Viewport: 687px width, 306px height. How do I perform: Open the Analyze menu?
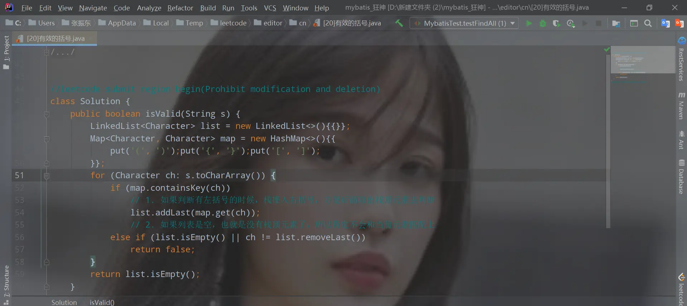(x=149, y=8)
